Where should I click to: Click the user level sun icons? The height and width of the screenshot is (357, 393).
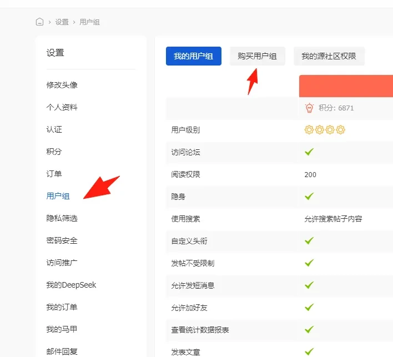coord(325,130)
